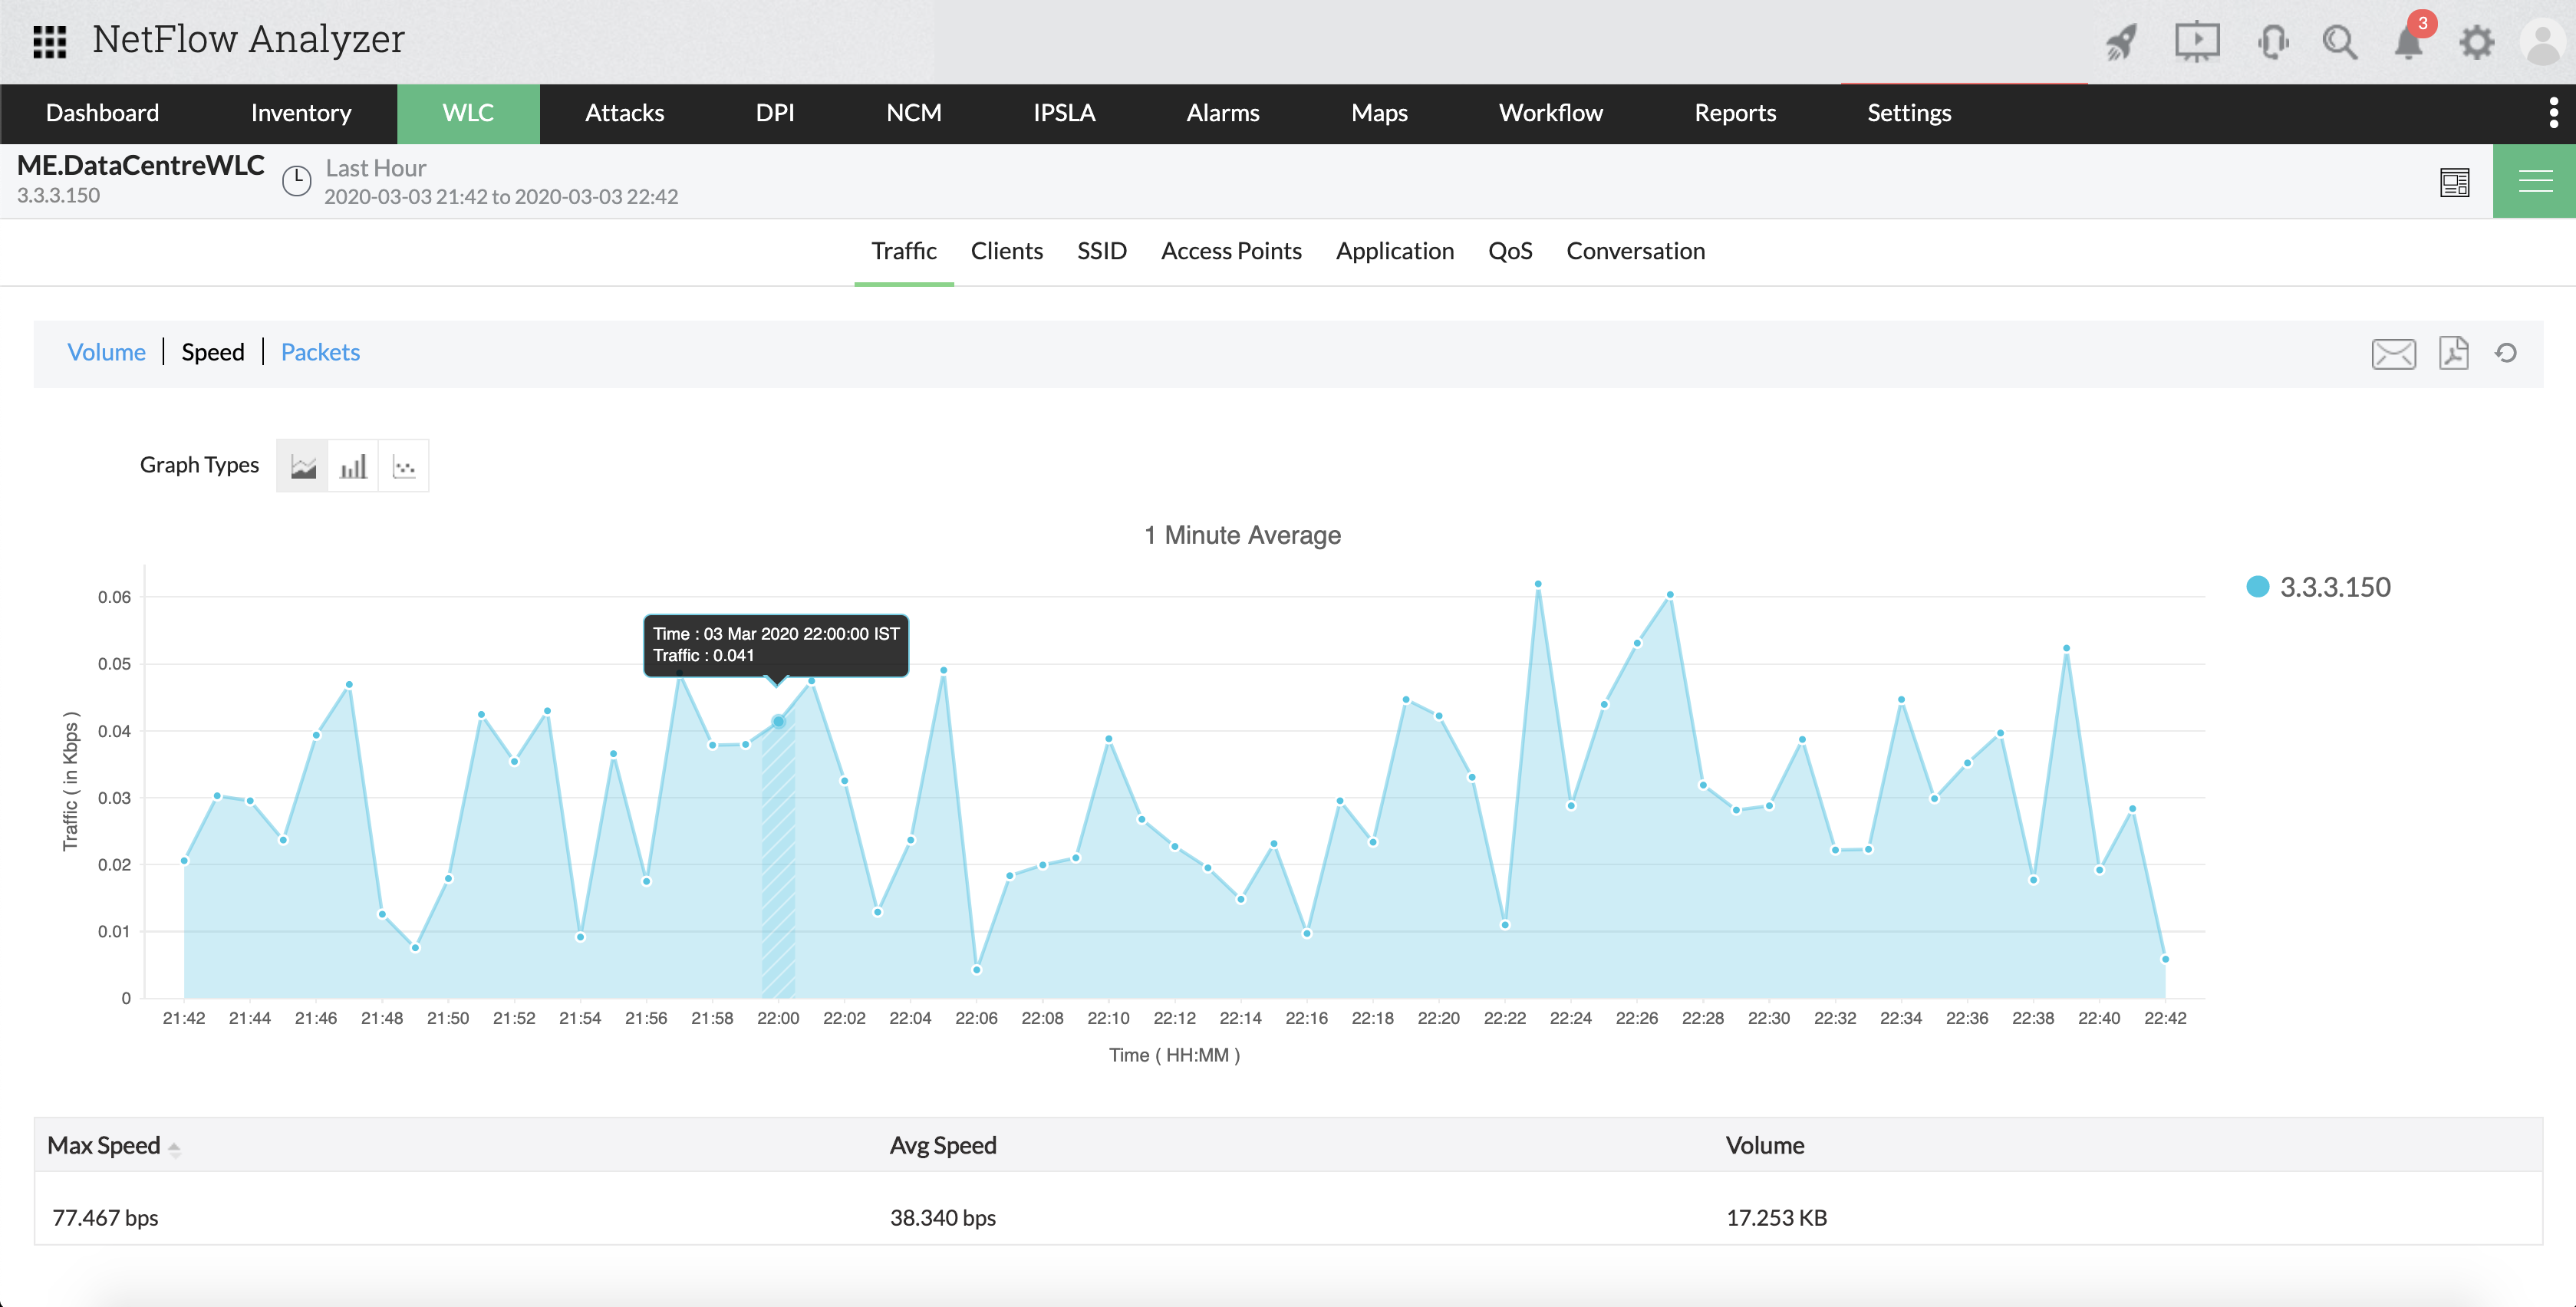The height and width of the screenshot is (1307, 2576).
Task: Open the apps grid launcher icon
Action: (49, 41)
